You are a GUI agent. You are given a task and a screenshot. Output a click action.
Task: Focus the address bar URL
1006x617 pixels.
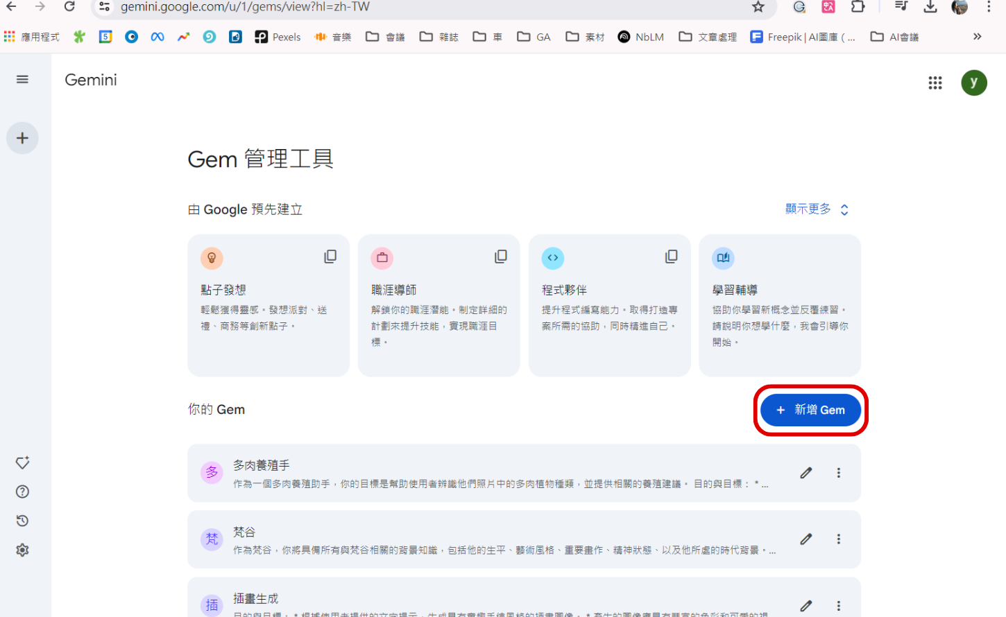point(245,7)
